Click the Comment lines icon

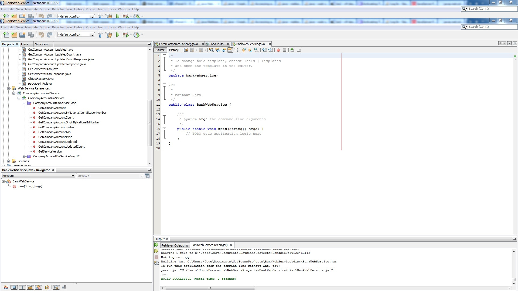tap(292, 50)
